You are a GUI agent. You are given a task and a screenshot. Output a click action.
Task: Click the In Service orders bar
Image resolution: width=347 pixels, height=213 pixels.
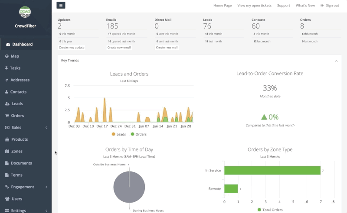point(272,171)
